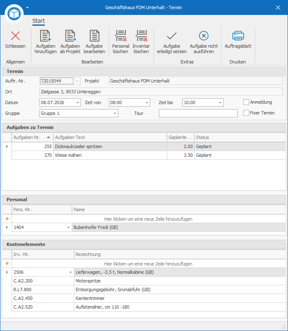This screenshot has width=288, height=331.
Task: Open the Datum date picker dropdown
Action: [78, 102]
